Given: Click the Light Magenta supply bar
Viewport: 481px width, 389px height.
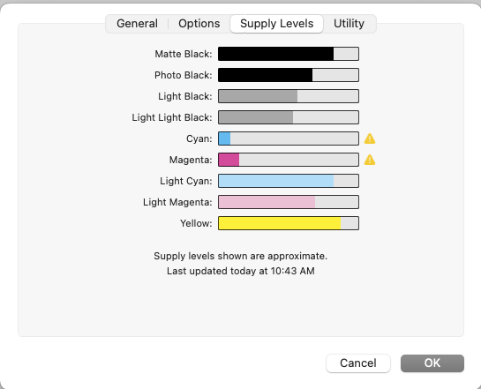Looking at the screenshot, I should click(x=289, y=202).
